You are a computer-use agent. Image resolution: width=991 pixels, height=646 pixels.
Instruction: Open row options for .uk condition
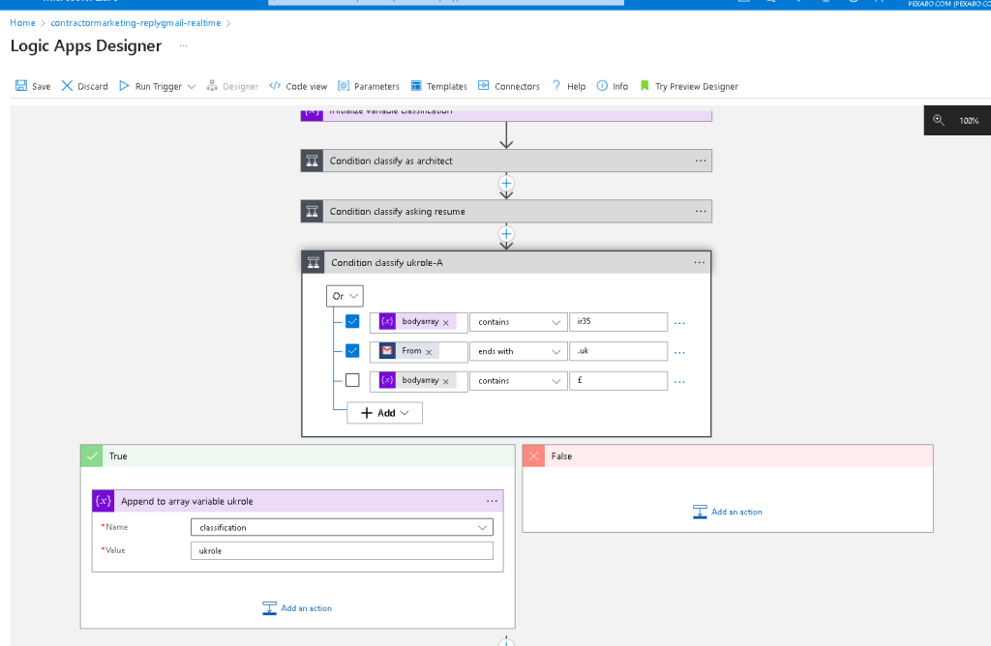pos(679,352)
